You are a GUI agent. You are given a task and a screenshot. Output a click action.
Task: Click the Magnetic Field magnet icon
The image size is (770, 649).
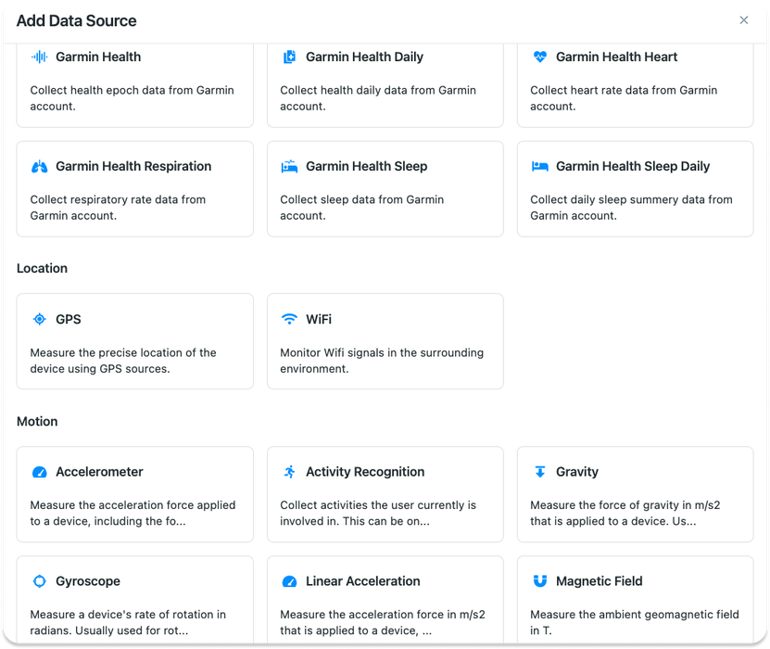tap(540, 581)
